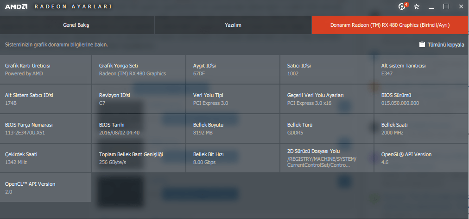Click the clipboard icon beside Tümünü kopyala
Viewport: 469px width, 219px height.
tap(422, 44)
